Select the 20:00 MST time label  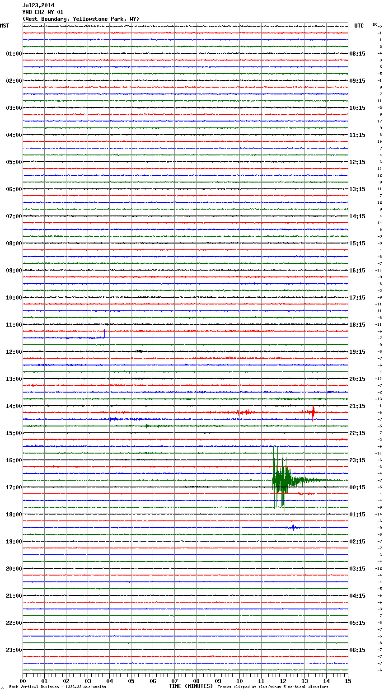(14, 569)
